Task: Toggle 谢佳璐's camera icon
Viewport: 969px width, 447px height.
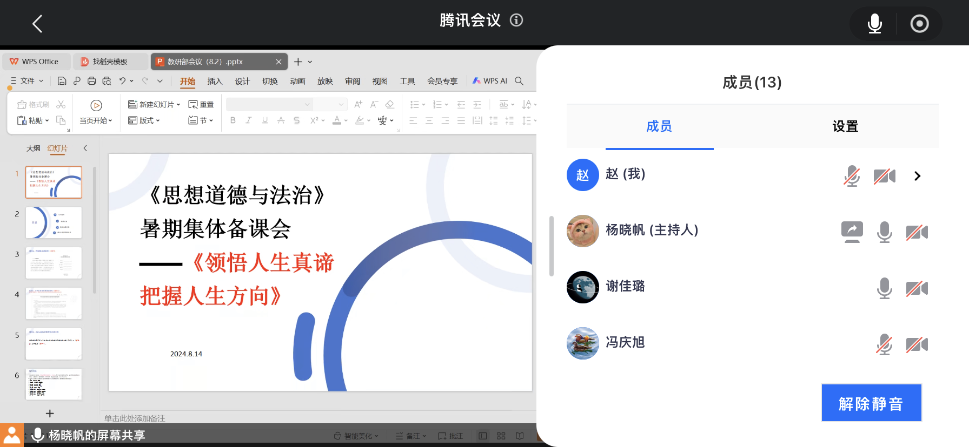Action: click(917, 288)
